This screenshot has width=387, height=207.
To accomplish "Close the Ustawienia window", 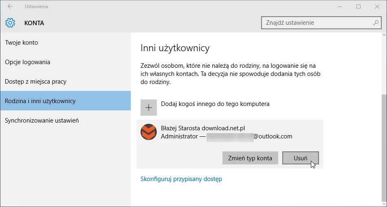I will coord(377,6).
